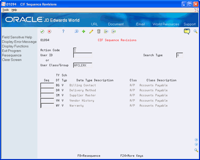Open the Help menu
This screenshot has width=200, height=160.
[x=14, y=10]
